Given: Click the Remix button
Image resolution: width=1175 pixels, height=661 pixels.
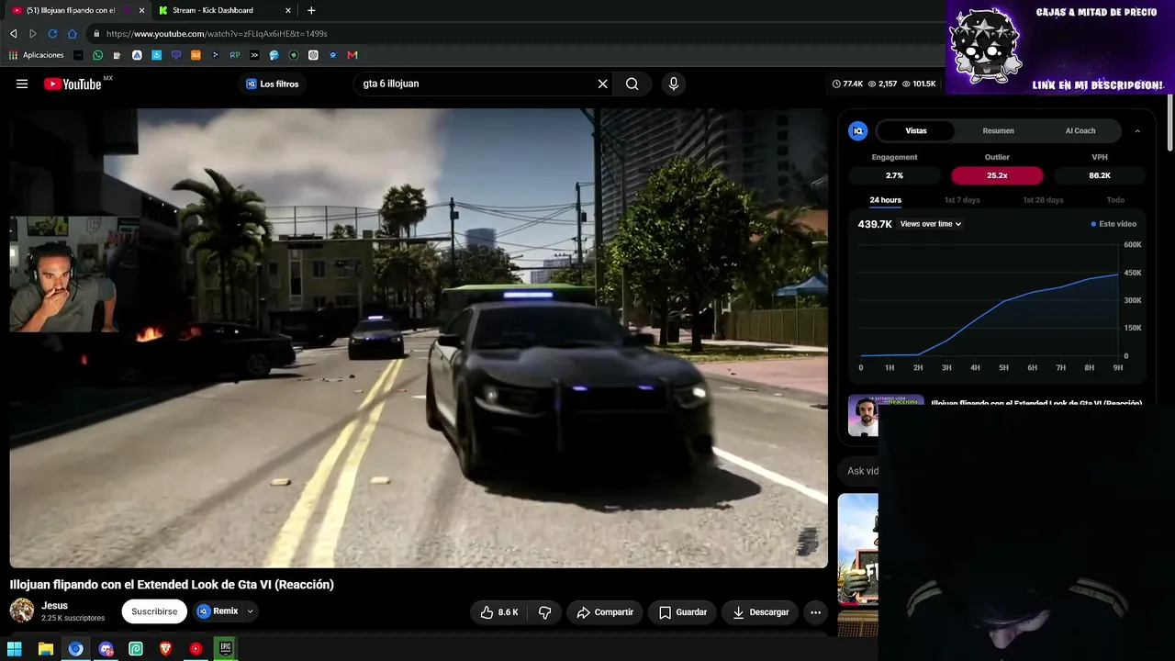Looking at the screenshot, I should point(218,611).
